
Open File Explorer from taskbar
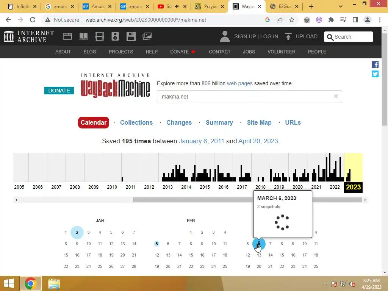tap(54, 283)
